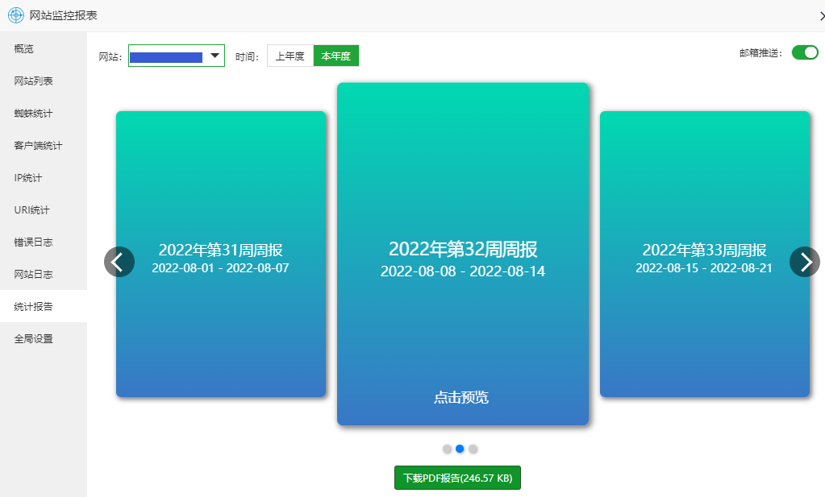Viewport: 825px width, 497px height.
Task: Open 概览 overview in the sidebar
Action: tap(24, 48)
